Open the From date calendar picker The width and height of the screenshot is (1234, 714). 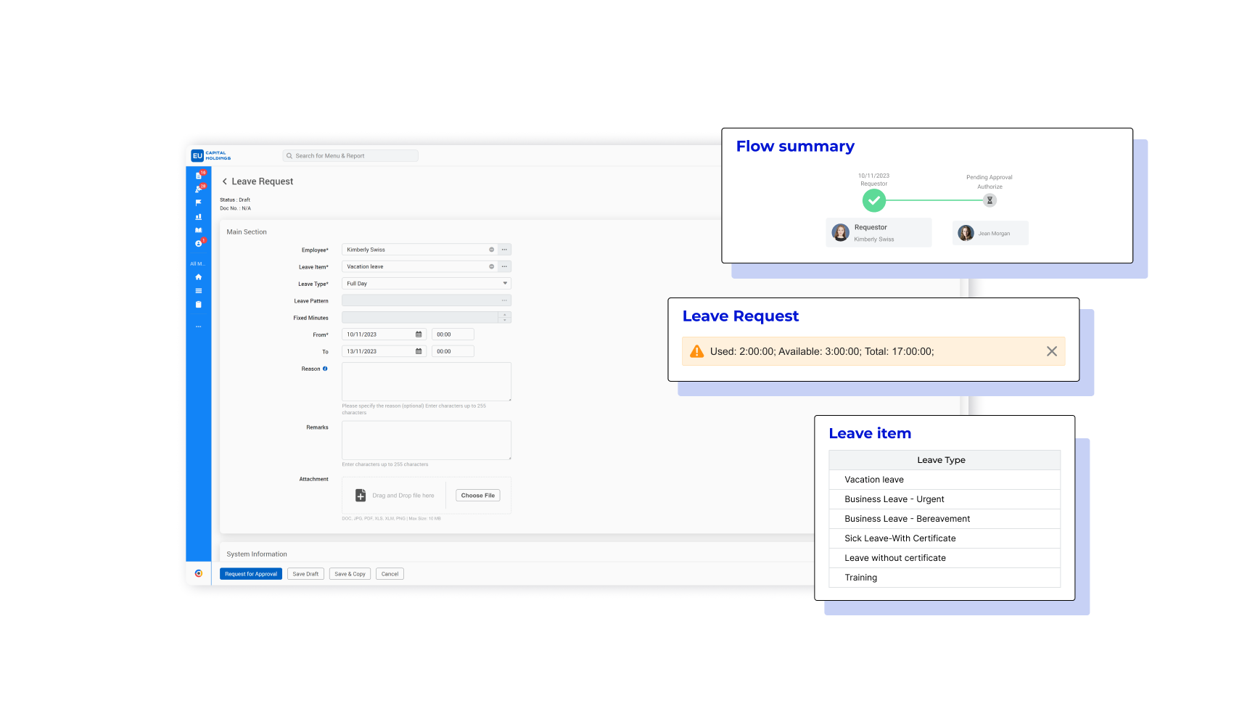(x=419, y=335)
